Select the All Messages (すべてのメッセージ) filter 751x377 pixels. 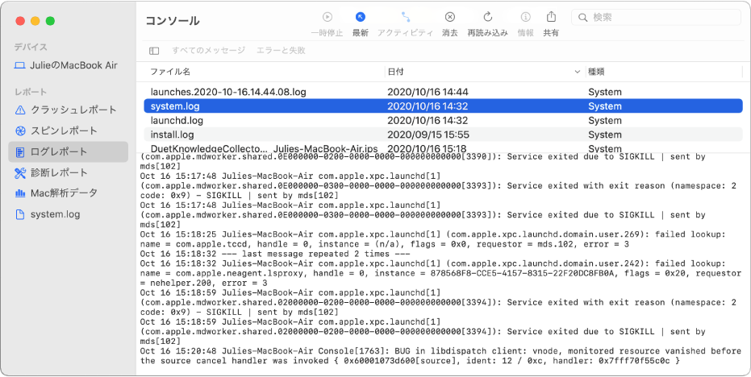pyautogui.click(x=208, y=50)
